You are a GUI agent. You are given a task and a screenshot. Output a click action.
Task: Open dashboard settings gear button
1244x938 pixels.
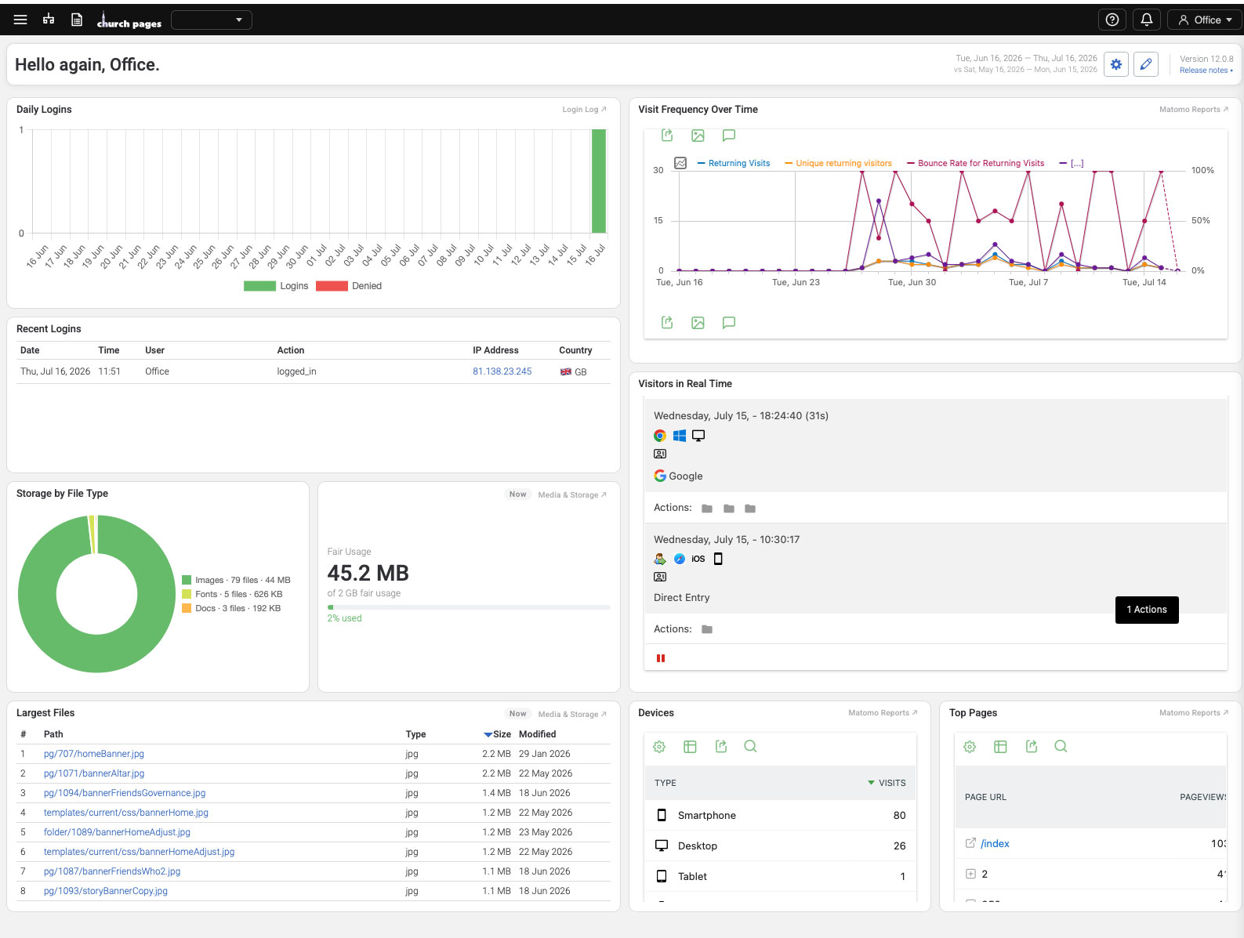click(1116, 64)
